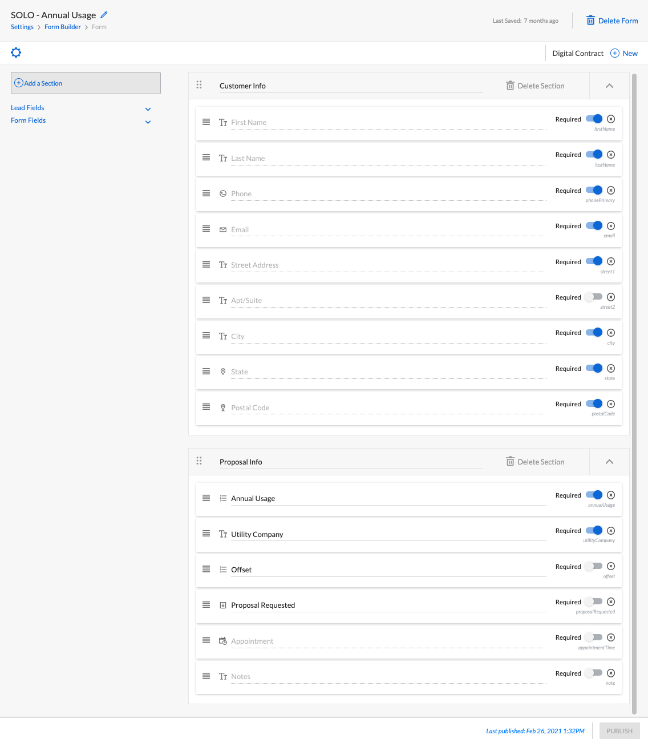Remove the Annual Usage field with X icon
The width and height of the screenshot is (648, 743).
pyautogui.click(x=611, y=495)
